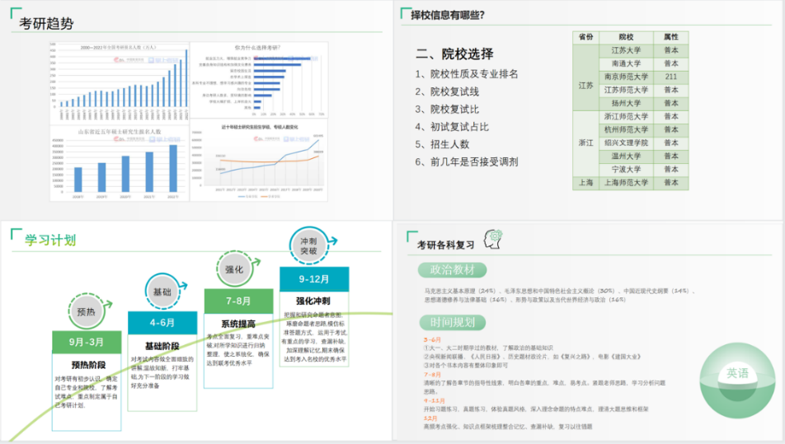Select the 冲刺突破 circle marker
This screenshot has width=785, height=444.
[x=308, y=245]
